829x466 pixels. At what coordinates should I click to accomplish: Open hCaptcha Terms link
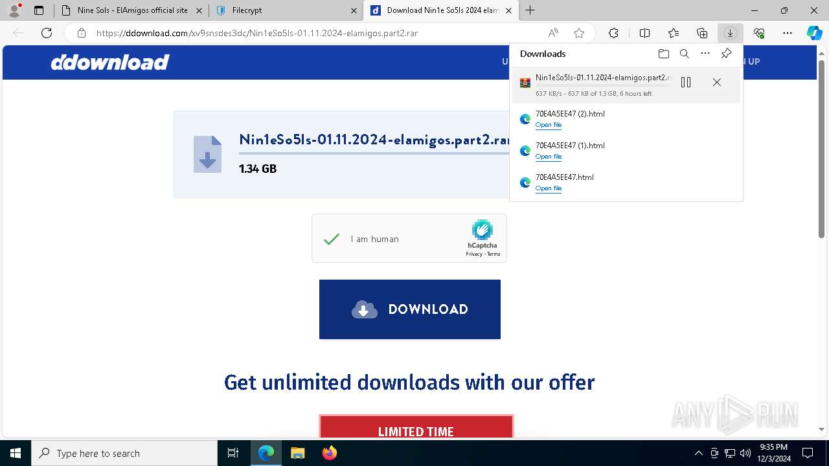[x=494, y=254]
